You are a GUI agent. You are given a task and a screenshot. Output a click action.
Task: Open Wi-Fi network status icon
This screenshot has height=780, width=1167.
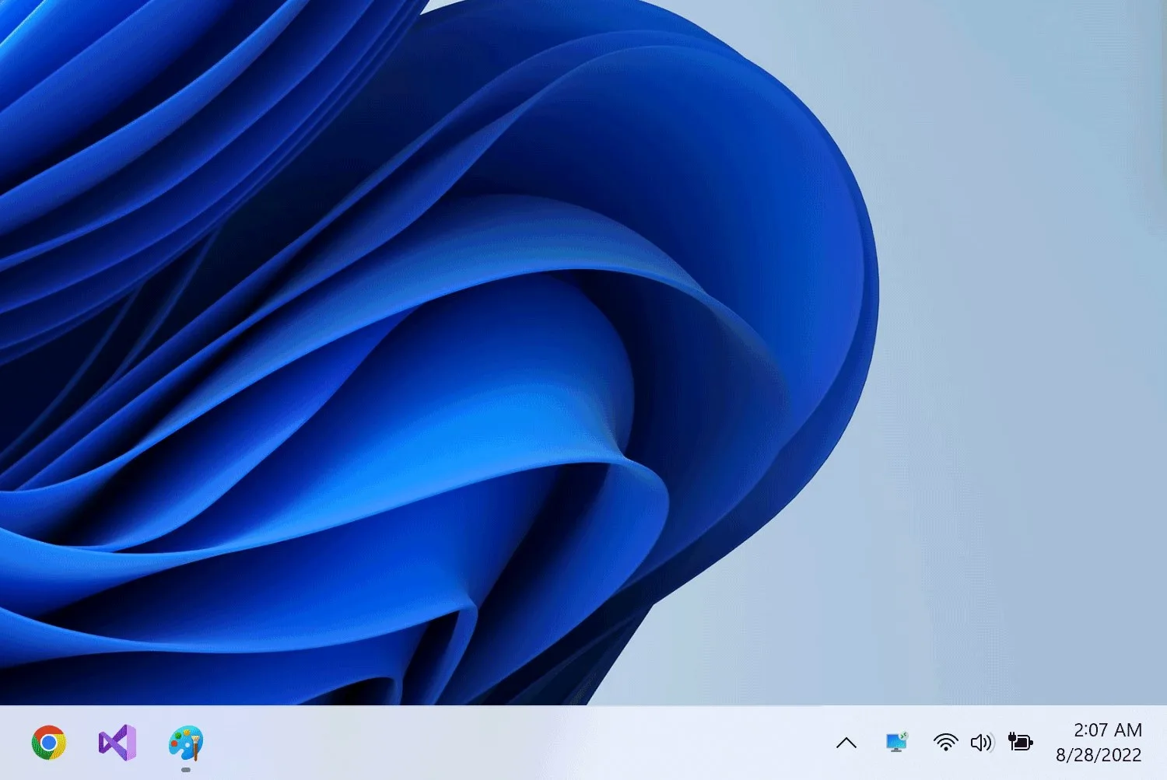tap(945, 743)
